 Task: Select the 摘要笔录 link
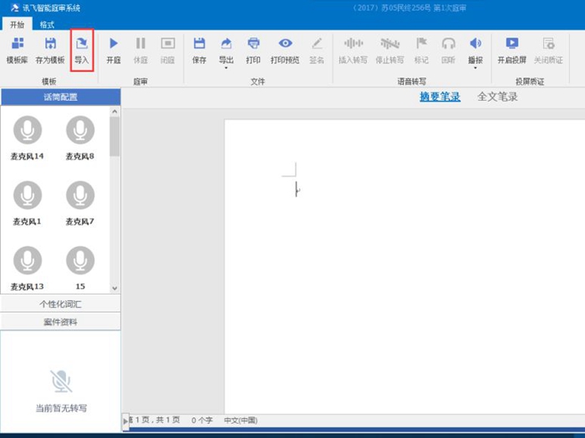(x=440, y=97)
